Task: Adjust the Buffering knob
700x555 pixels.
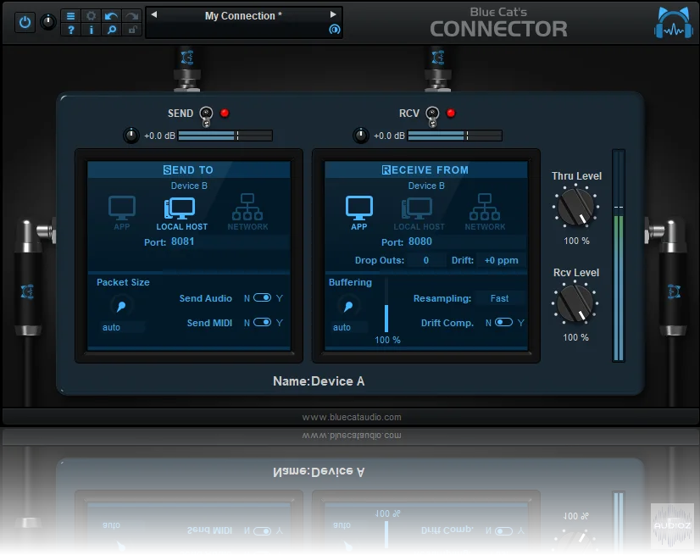Action: point(348,306)
